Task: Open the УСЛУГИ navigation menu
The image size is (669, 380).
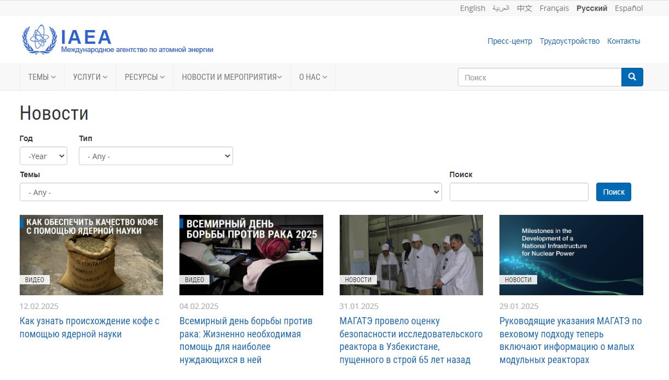Action: pos(90,77)
